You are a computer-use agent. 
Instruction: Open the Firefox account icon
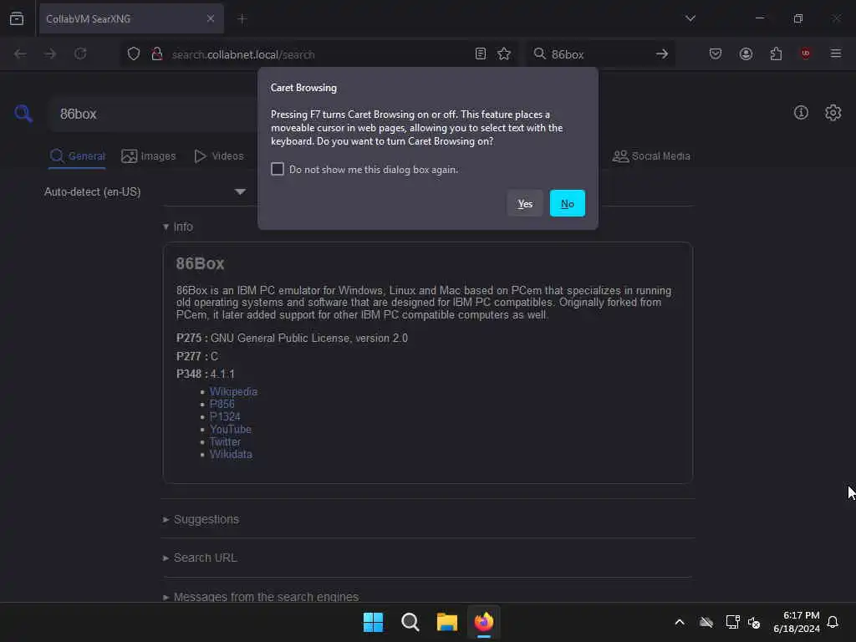pos(746,53)
